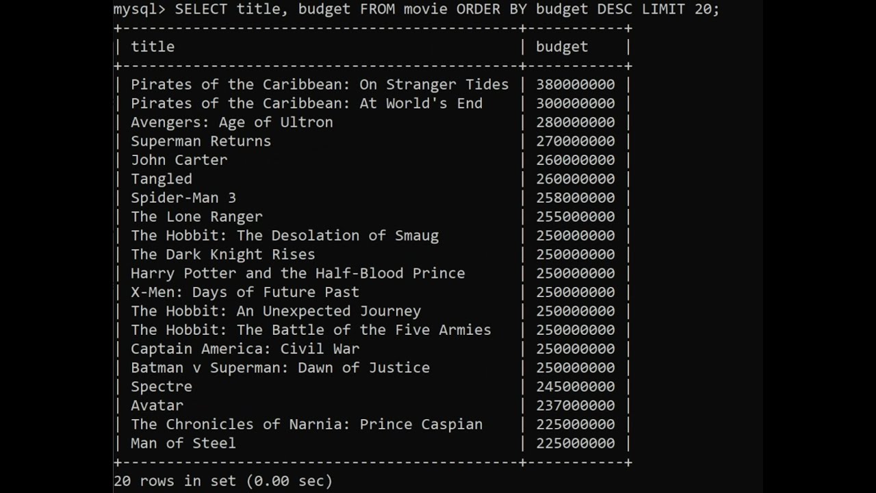Click 'Harry Potter and the Half-Blood Prince' title
Viewport: 876px width, 493px height.
(298, 273)
